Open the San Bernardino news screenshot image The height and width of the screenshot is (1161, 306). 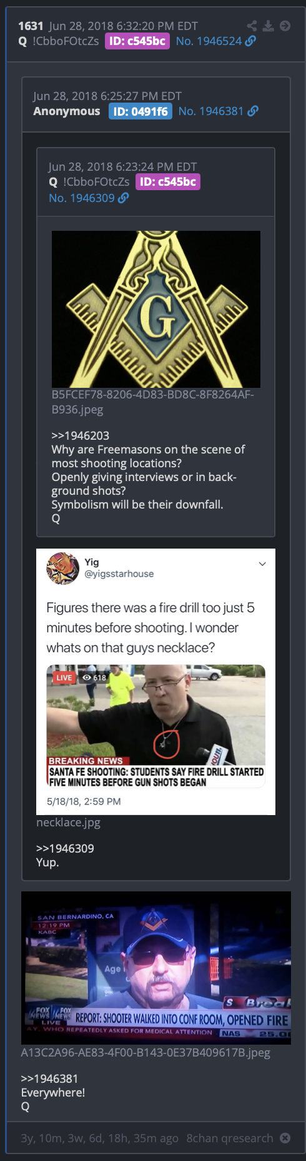pyautogui.click(x=156, y=968)
